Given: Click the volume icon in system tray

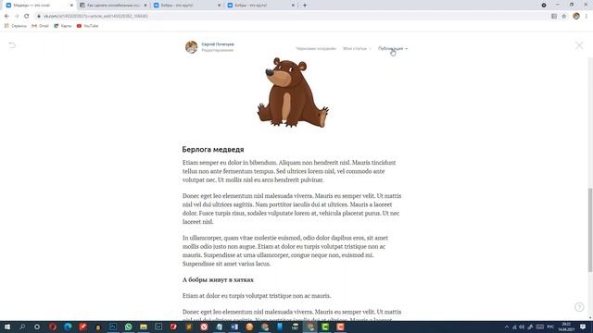Looking at the screenshot, I should click(x=522, y=327).
